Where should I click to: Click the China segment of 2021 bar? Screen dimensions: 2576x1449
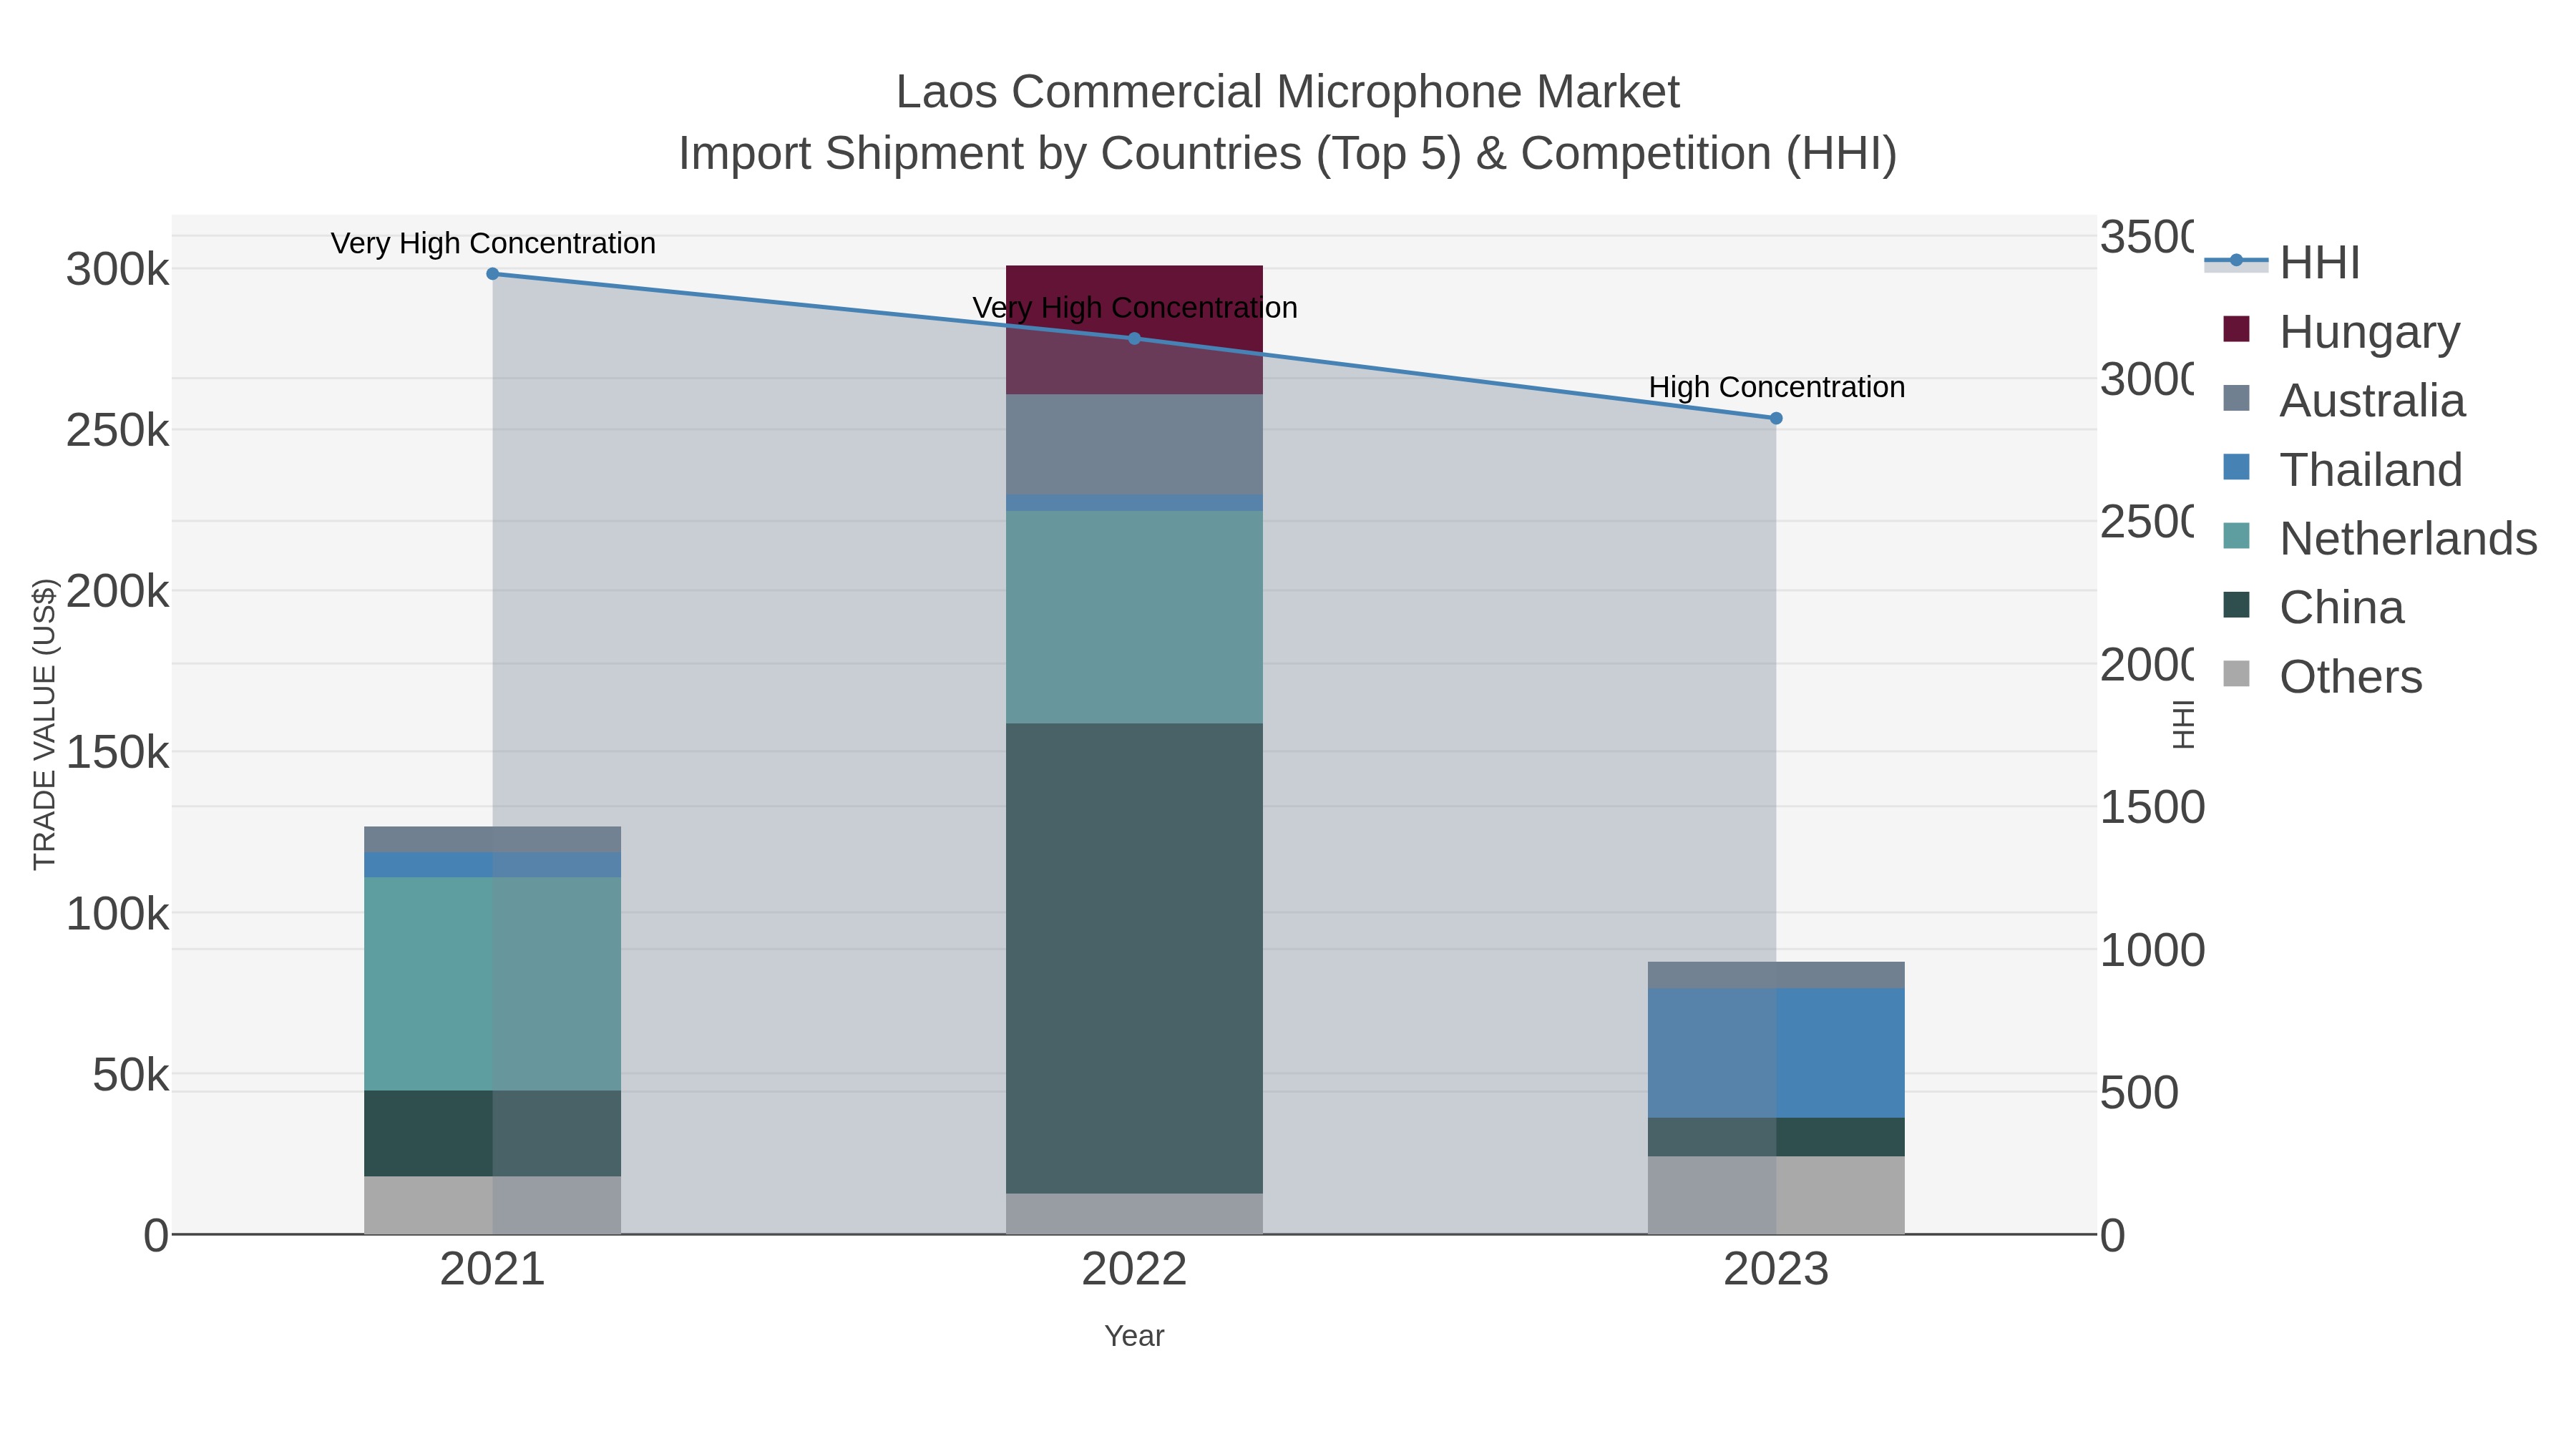492,1133
